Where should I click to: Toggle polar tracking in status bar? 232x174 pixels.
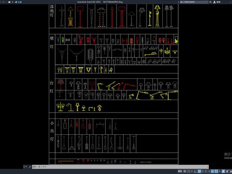[199, 171]
